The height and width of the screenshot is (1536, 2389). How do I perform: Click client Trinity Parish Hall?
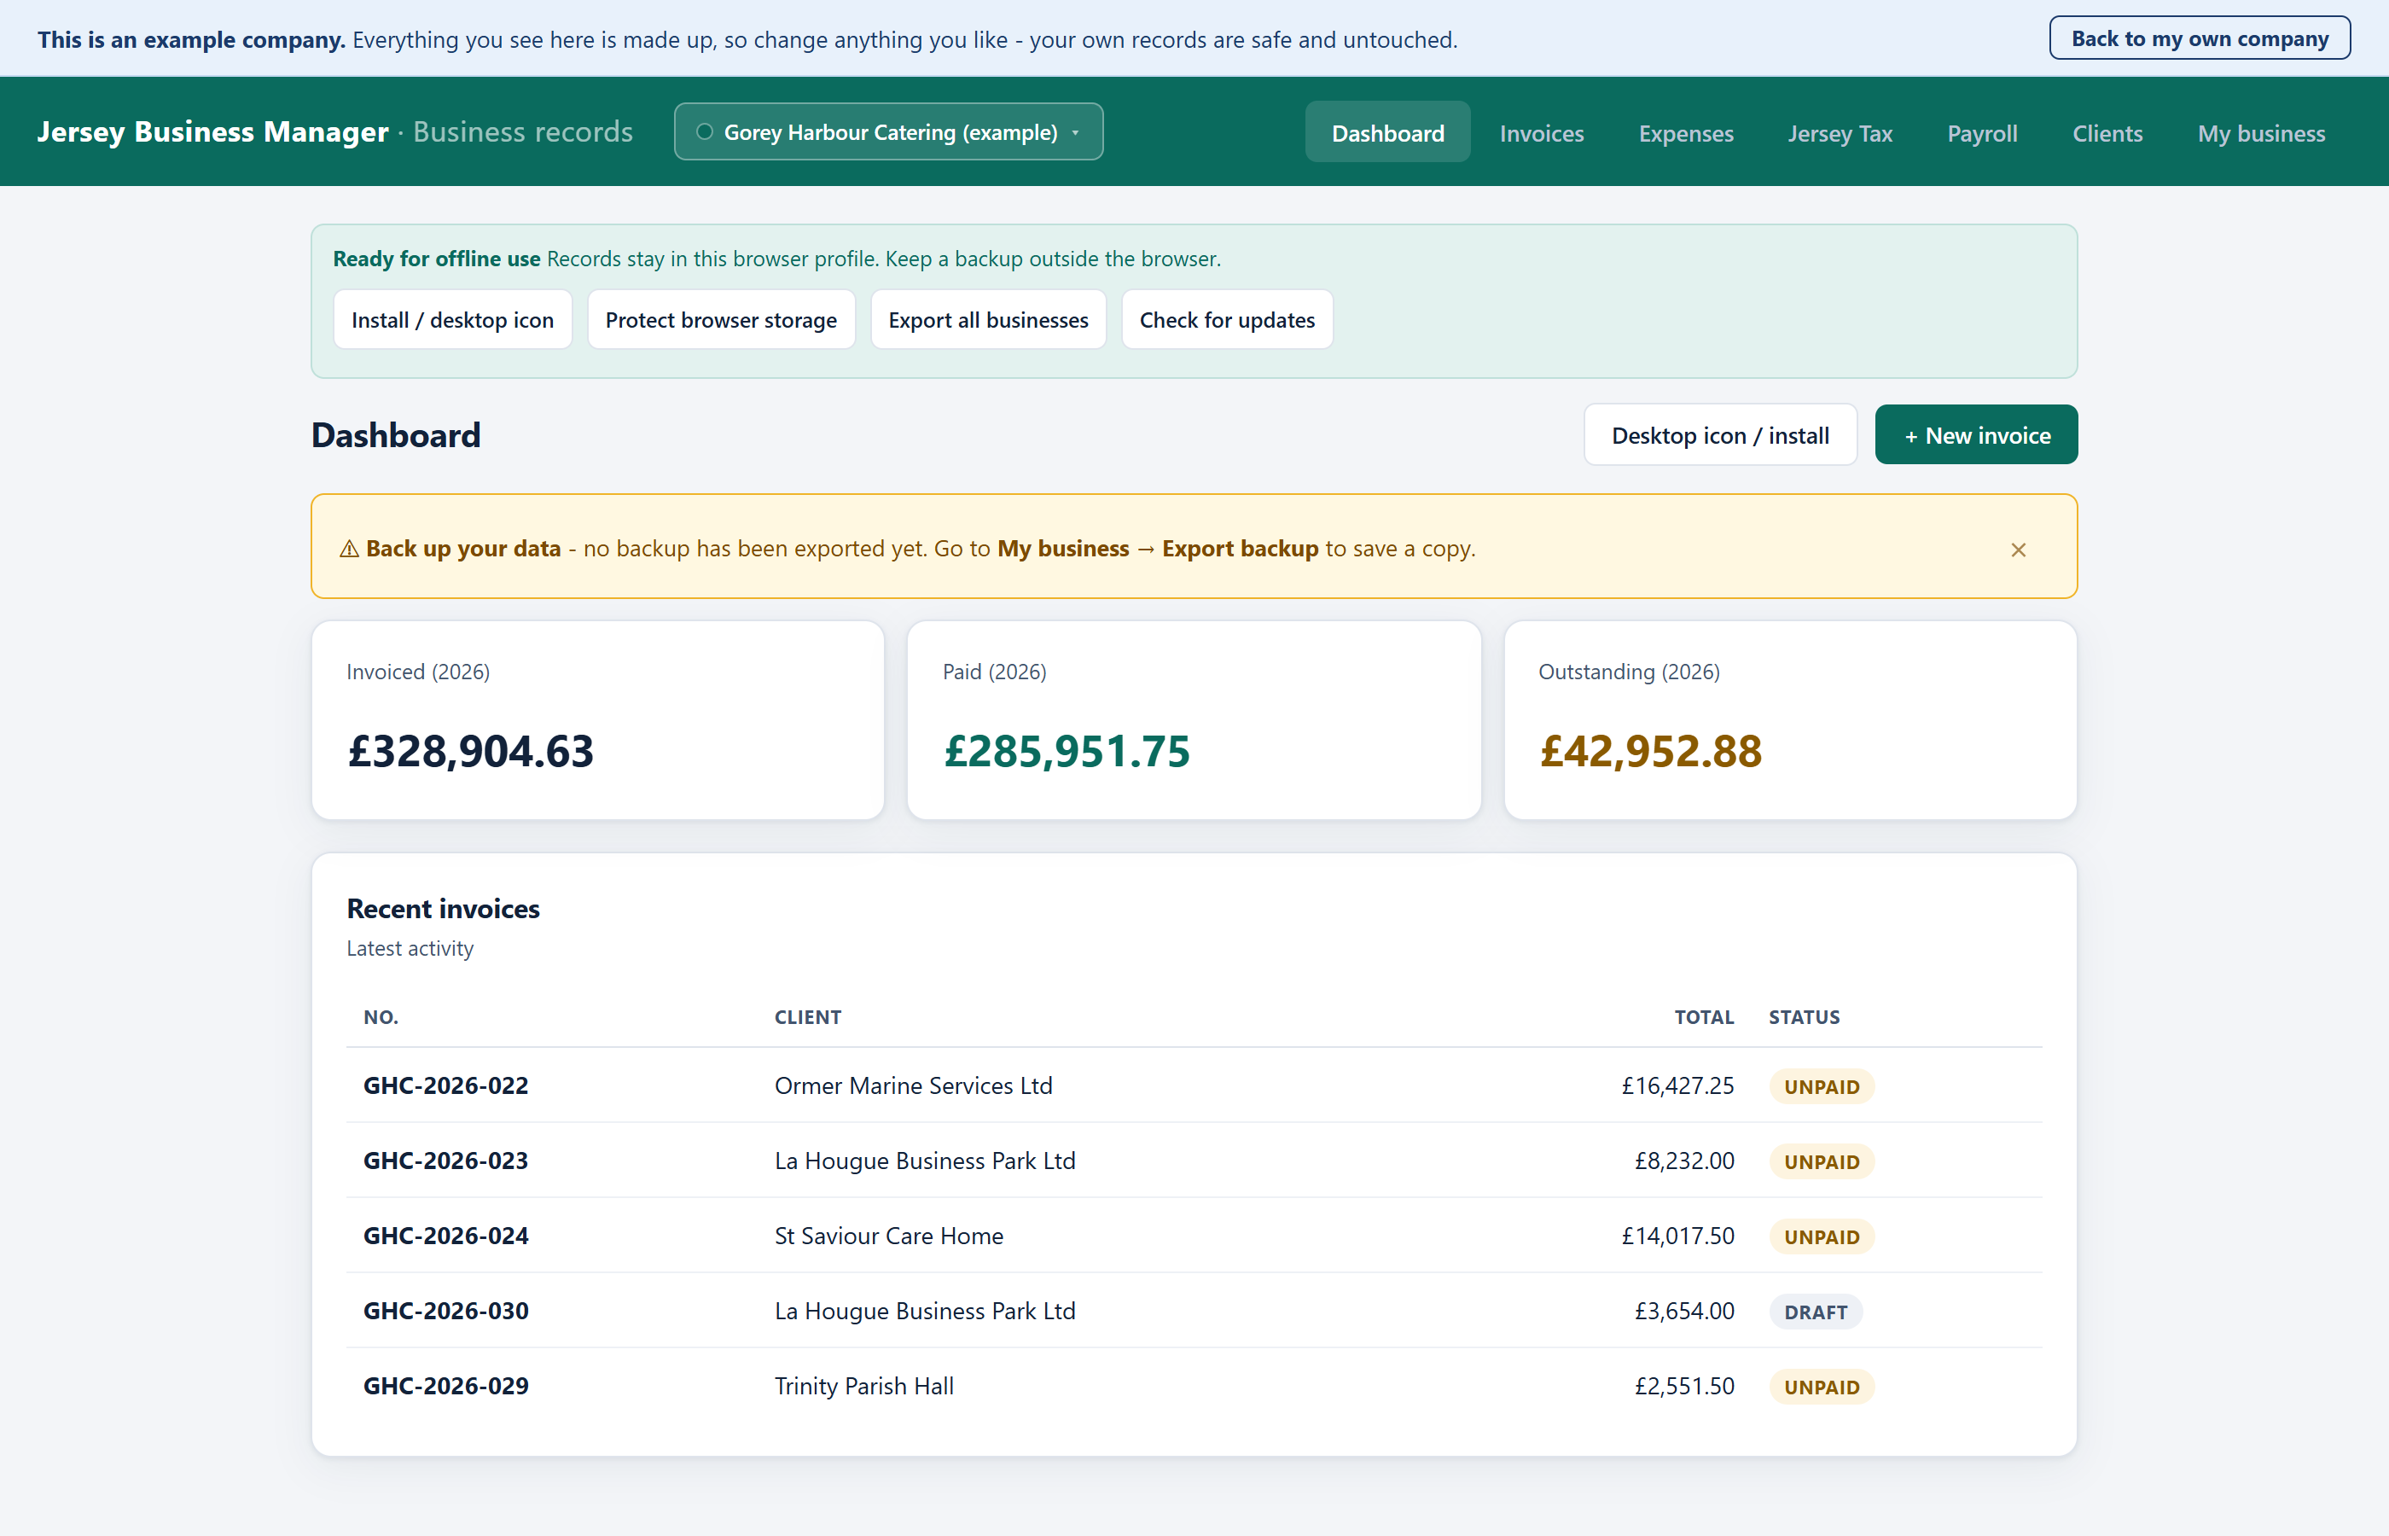coord(863,1386)
